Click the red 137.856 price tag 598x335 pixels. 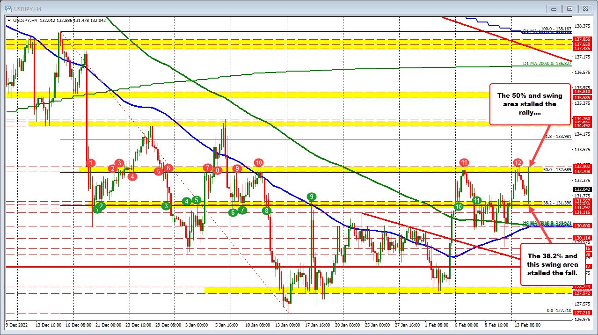pos(582,39)
